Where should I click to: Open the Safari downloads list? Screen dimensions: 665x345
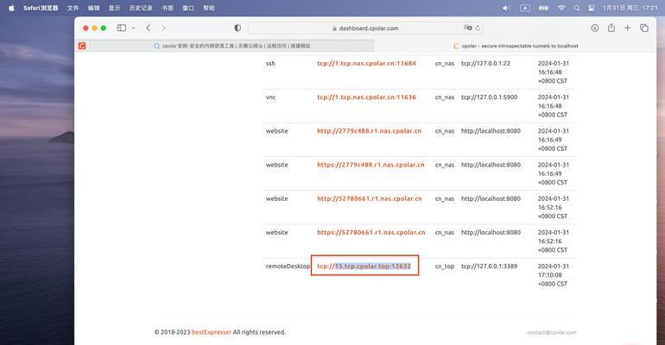(595, 28)
